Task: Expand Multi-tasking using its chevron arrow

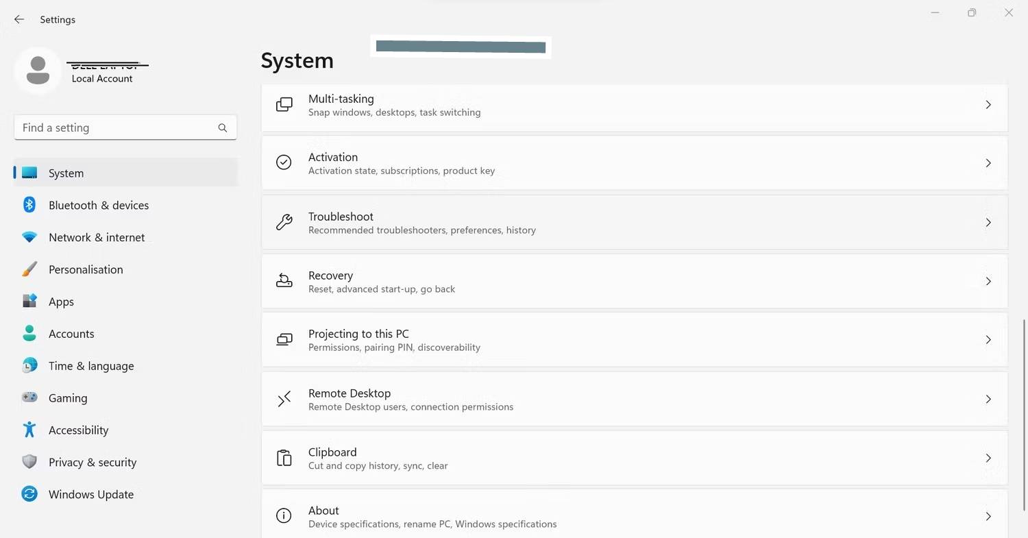Action: click(988, 105)
